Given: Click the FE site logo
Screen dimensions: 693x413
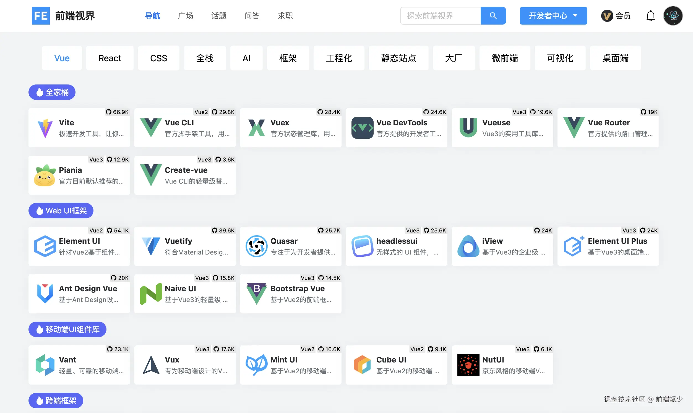Looking at the screenshot, I should (41, 16).
